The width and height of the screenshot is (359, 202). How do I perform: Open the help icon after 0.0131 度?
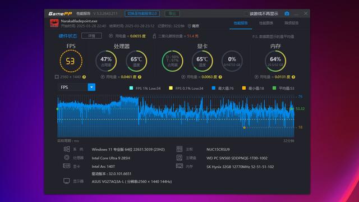[x=293, y=77]
